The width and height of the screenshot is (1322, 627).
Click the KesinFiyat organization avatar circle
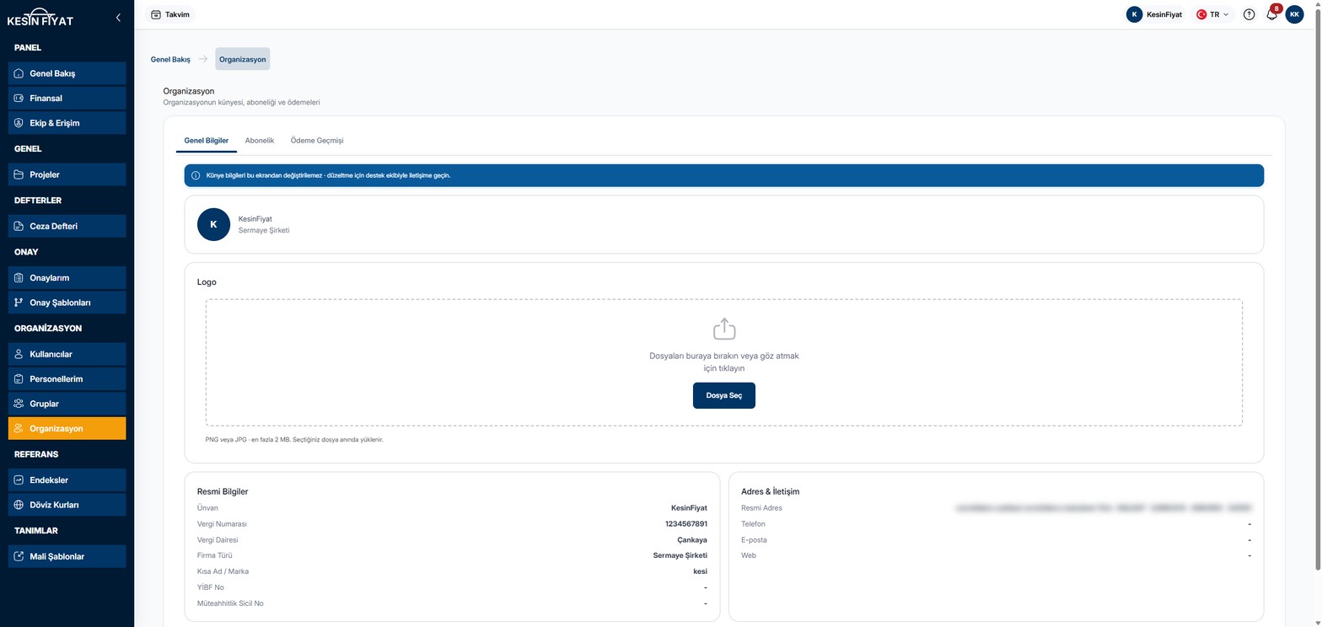pyautogui.click(x=213, y=224)
